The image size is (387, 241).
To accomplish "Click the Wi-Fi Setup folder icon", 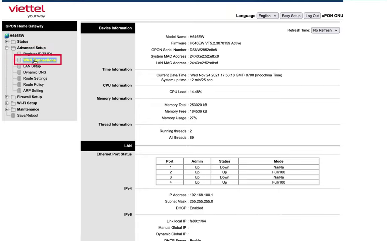I will pos(13,103).
